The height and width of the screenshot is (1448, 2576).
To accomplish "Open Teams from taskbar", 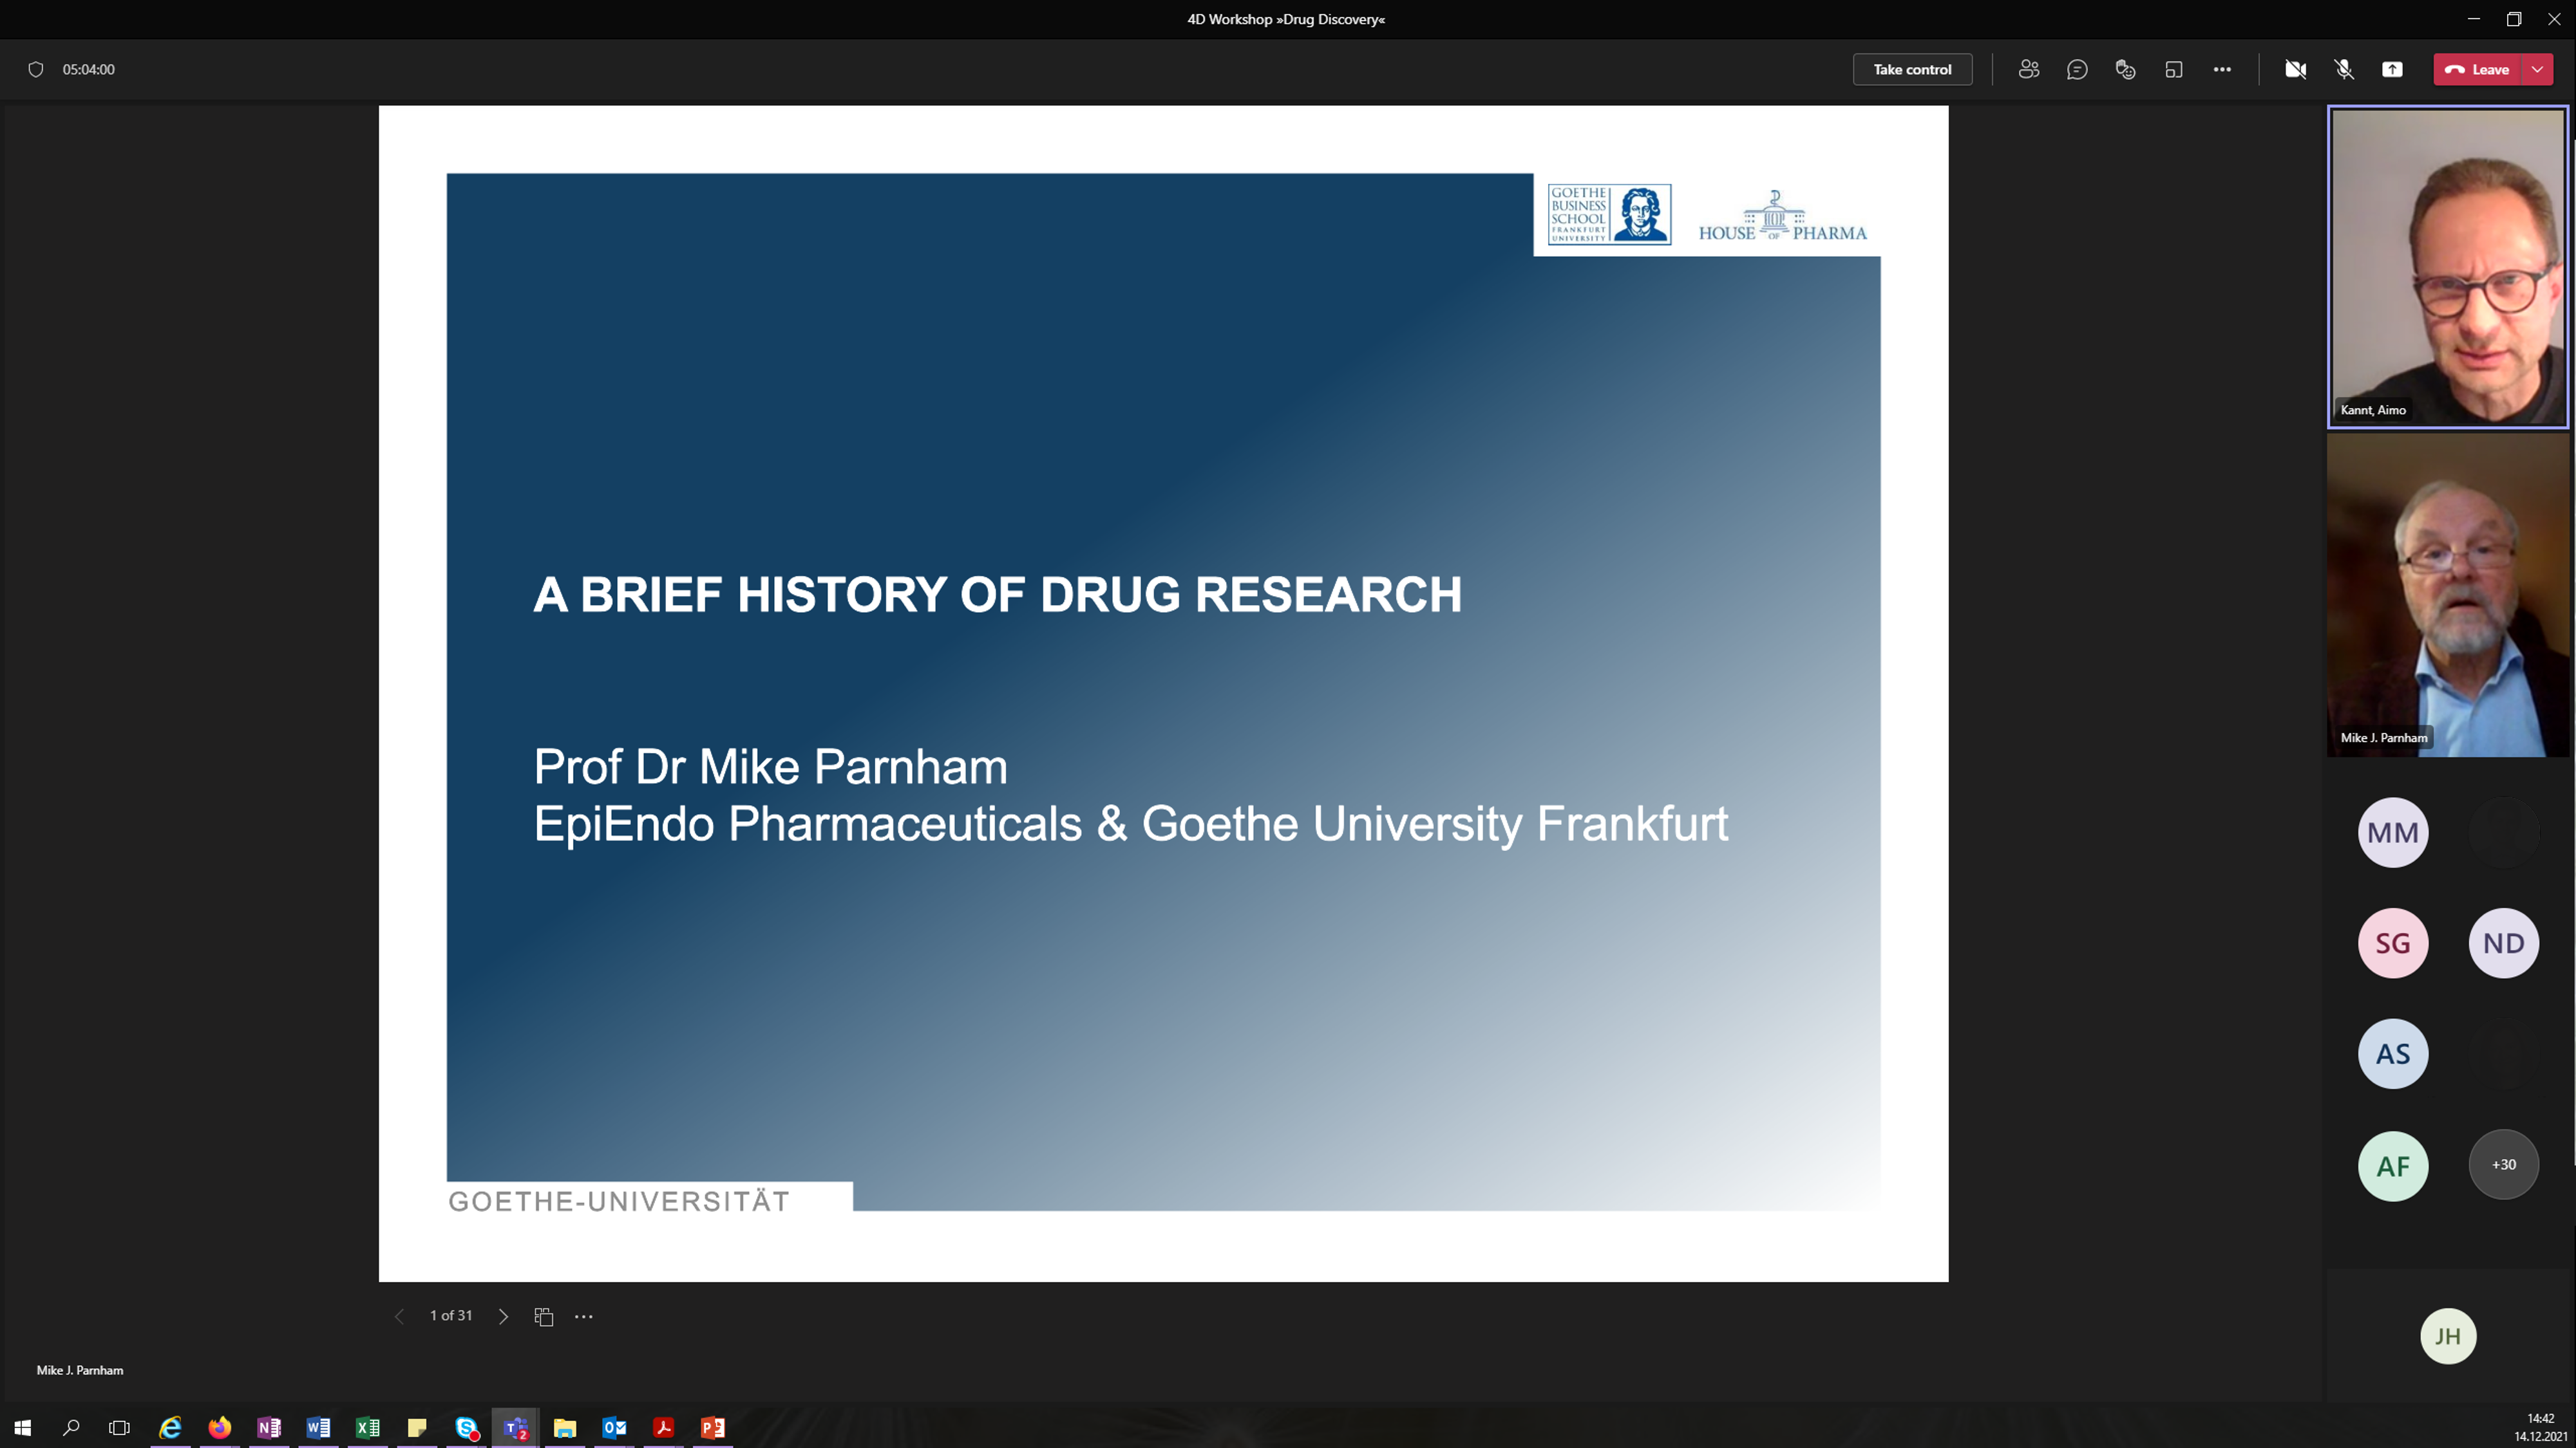I will click(x=515, y=1427).
